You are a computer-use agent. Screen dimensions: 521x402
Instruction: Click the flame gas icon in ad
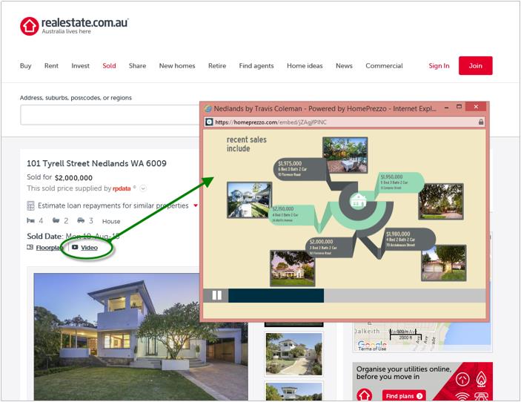click(482, 379)
